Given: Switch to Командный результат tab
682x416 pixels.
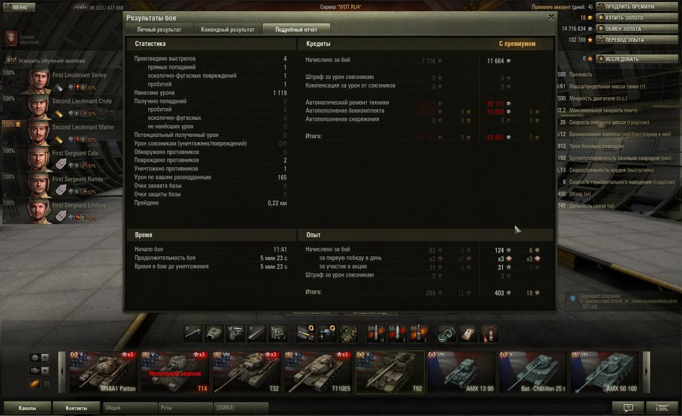Looking at the screenshot, I should point(227,29).
